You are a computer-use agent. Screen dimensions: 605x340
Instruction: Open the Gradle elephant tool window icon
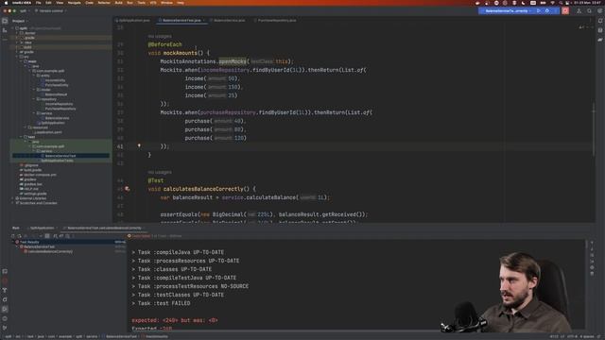tap(600, 40)
